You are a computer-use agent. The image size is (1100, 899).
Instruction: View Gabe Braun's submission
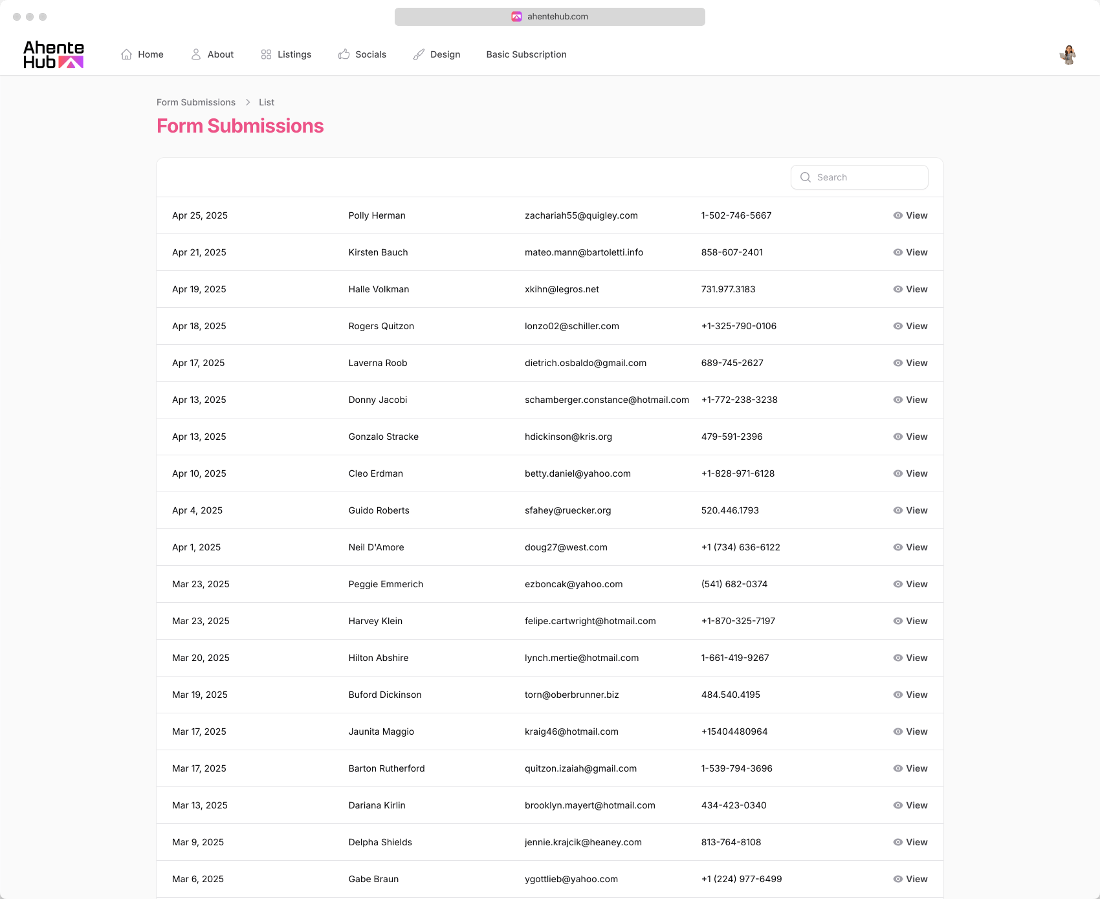pyautogui.click(x=910, y=879)
